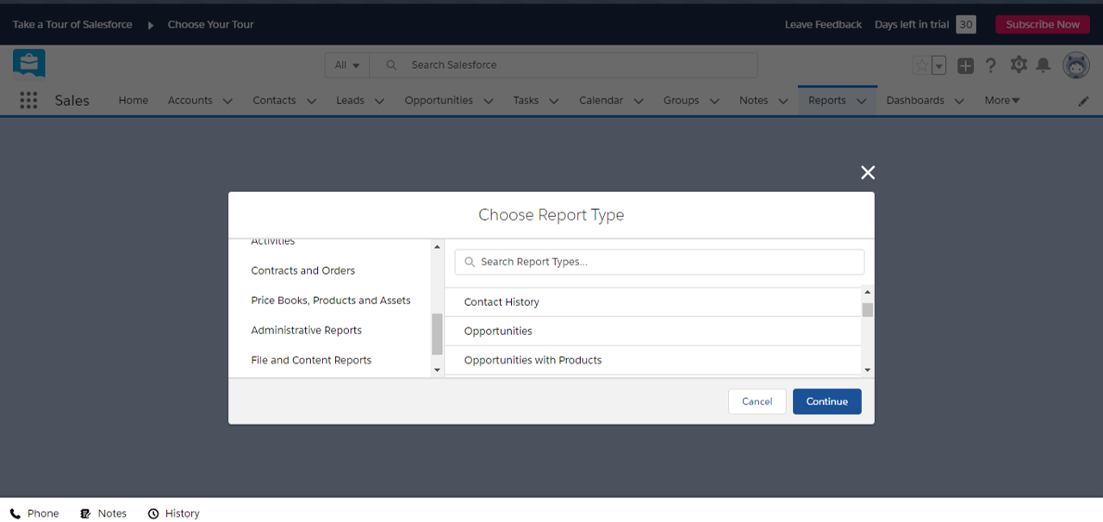
Task: Expand the Accounts tab chevron
Action: pos(227,101)
